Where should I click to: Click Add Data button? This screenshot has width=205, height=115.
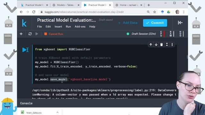(128, 23)
